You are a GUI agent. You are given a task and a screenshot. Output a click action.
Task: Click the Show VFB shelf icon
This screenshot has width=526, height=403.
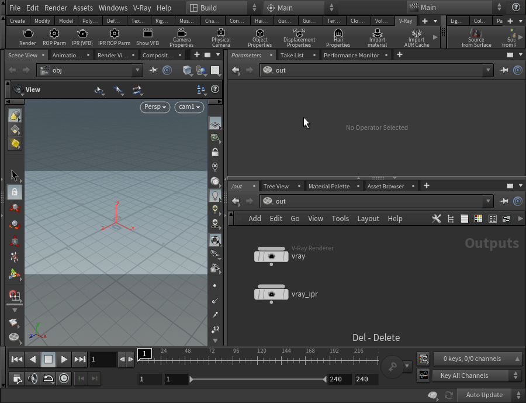click(x=148, y=37)
